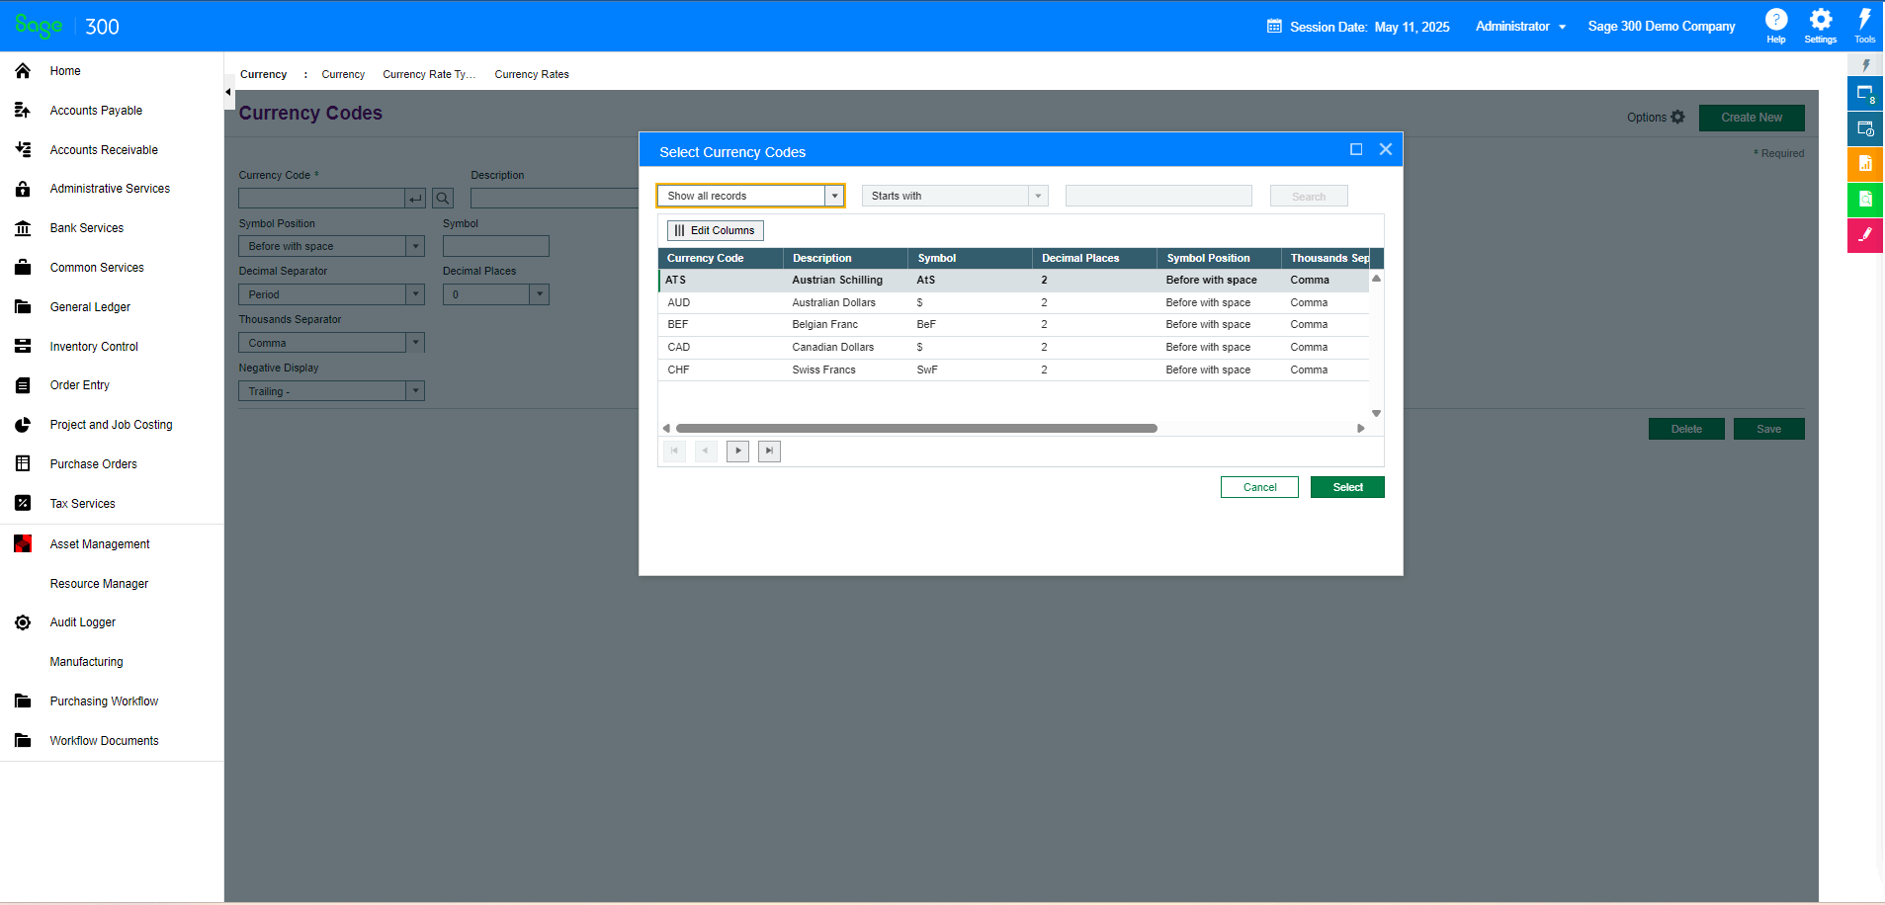
Task: Open Administrative Services module
Action: [110, 189]
